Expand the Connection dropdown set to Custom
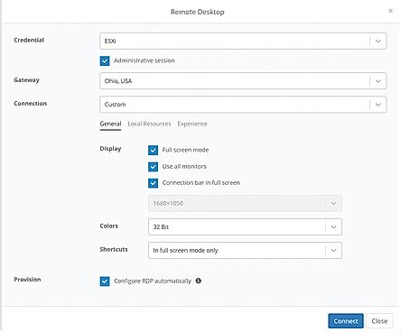 243,105
